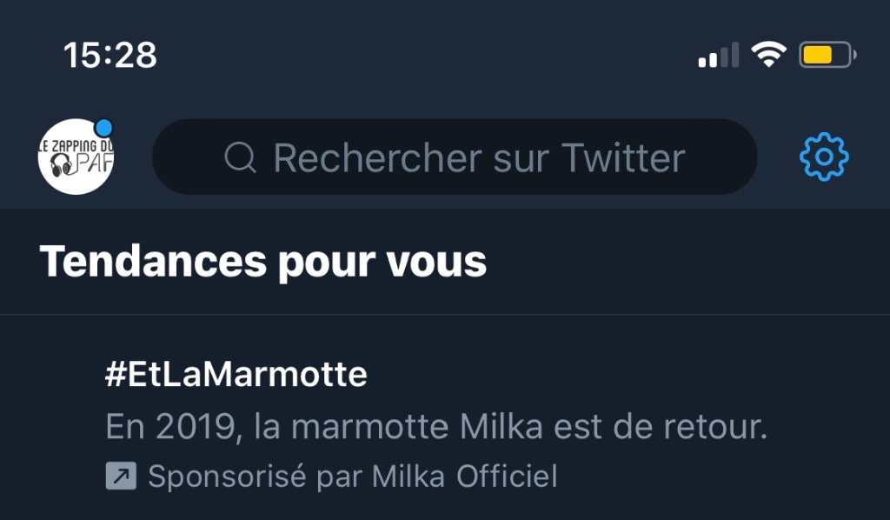Click the sponsored arrow badge icon
The height and width of the screenshot is (520, 890).
pyautogui.click(x=121, y=476)
